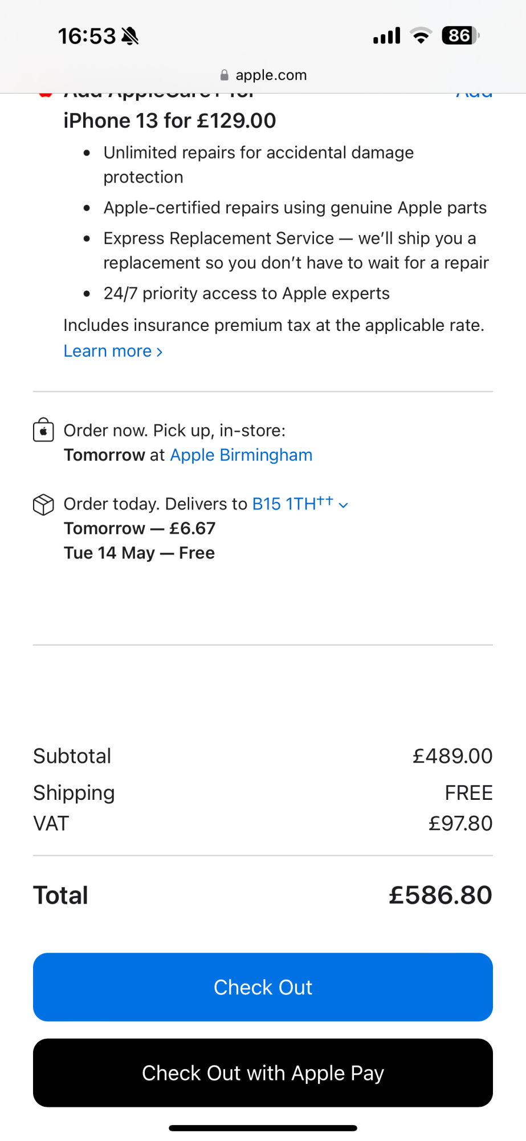
Task: Click the padlock icon beside apple.com
Action: [x=225, y=75]
